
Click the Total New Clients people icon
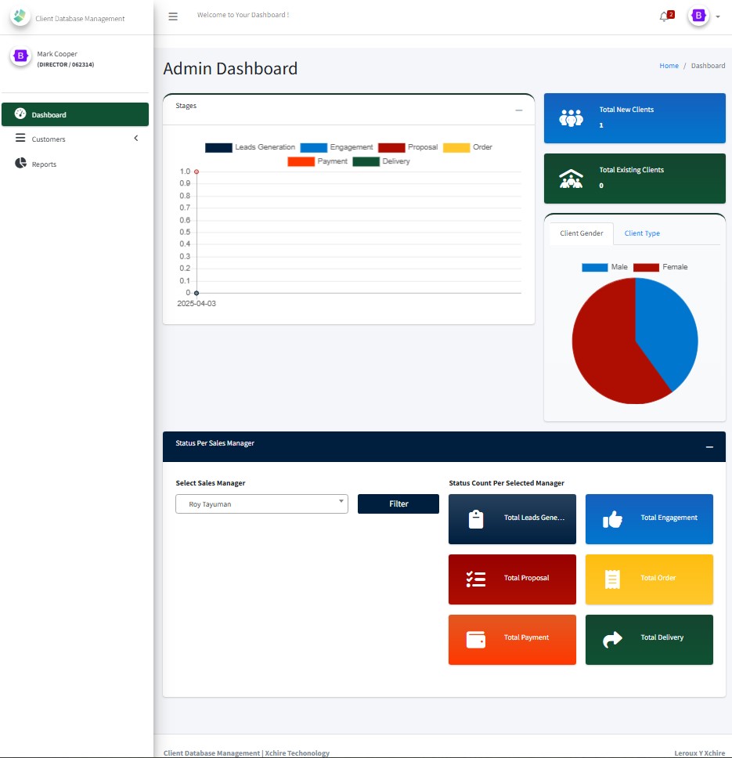(x=571, y=118)
